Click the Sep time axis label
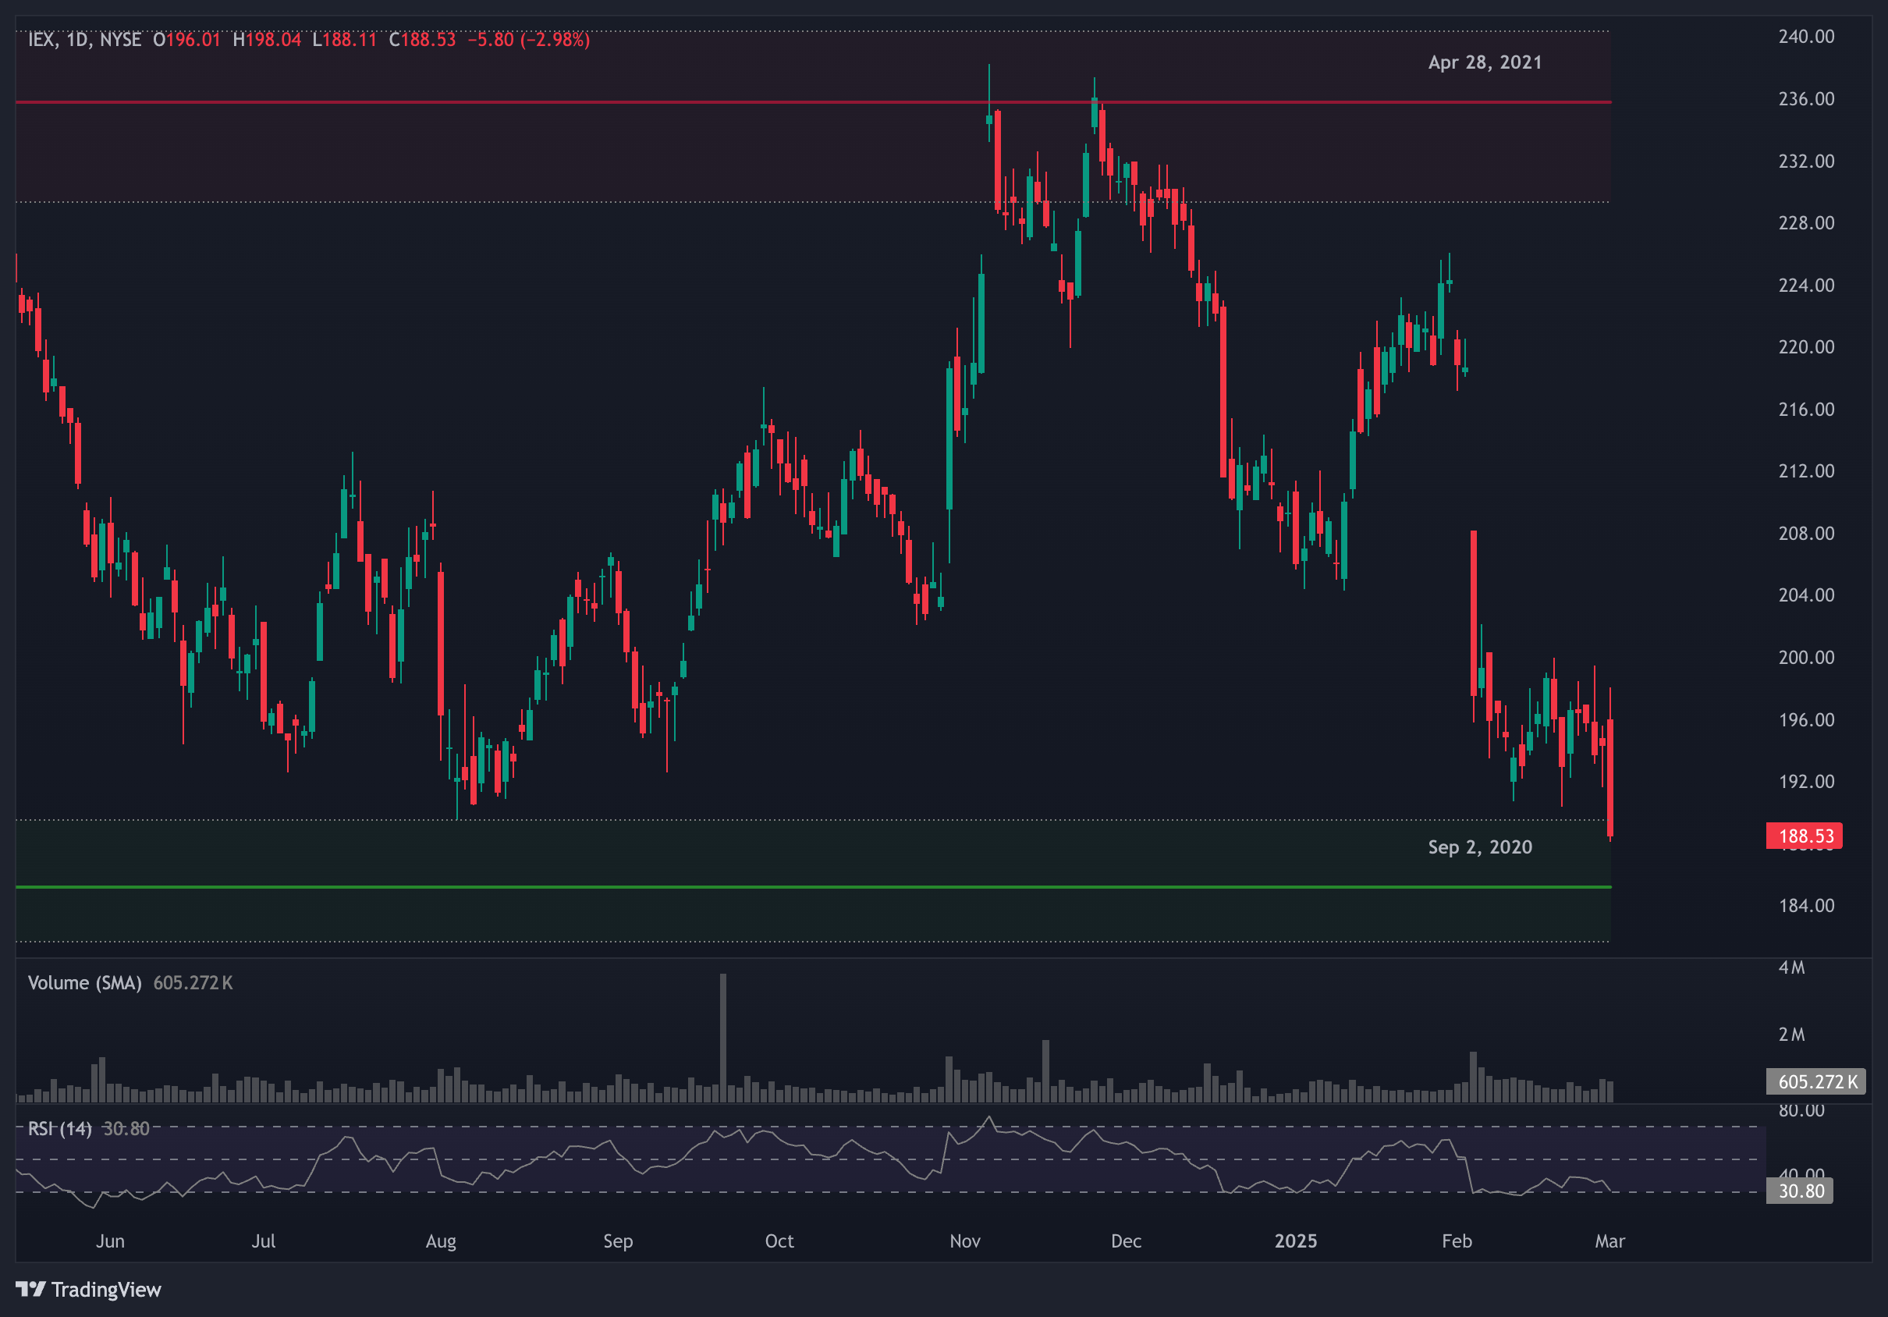 pyautogui.click(x=619, y=1241)
